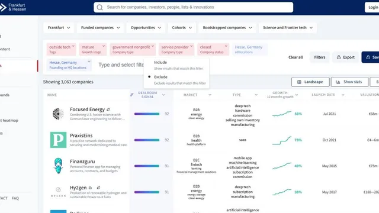Expand the mature growth stage chip arrow
This screenshot has height=213, width=379.
click(x=104, y=46)
